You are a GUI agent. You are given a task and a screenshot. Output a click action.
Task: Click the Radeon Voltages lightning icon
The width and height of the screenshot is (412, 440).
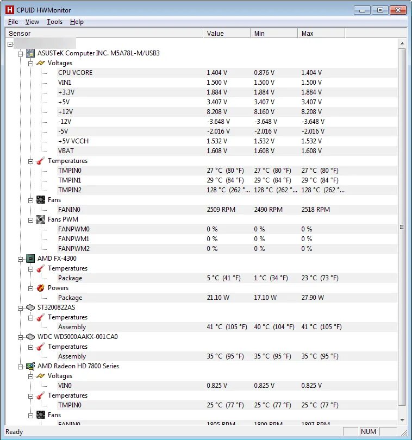tap(41, 376)
